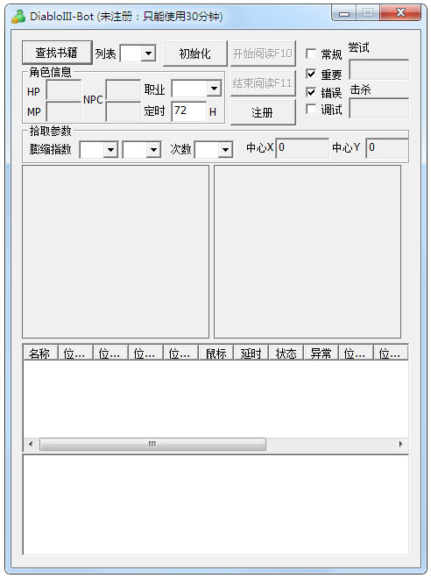Click the 定时 hours input field
Viewport: 431px width, 578px height.
pos(189,111)
